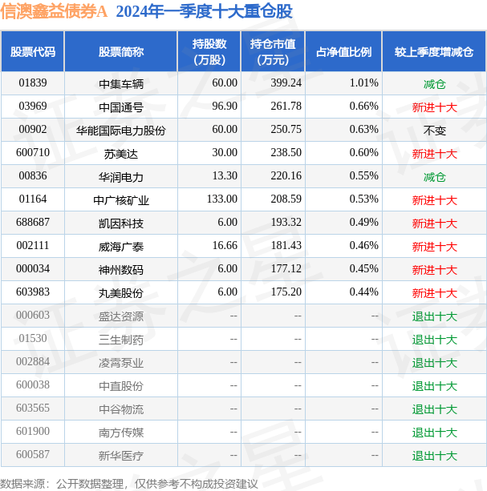Select stock code 002884

(x=33, y=361)
